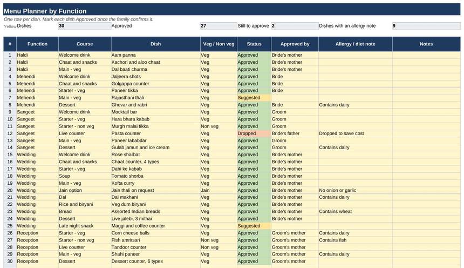Select the Soup course cell
Viewport: 464px width, 268px height.
coord(85,176)
